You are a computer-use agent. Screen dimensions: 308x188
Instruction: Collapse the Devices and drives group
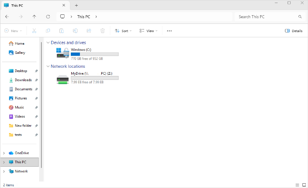[48, 43]
